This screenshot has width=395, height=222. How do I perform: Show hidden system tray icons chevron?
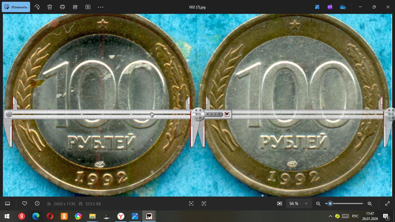click(x=330, y=216)
